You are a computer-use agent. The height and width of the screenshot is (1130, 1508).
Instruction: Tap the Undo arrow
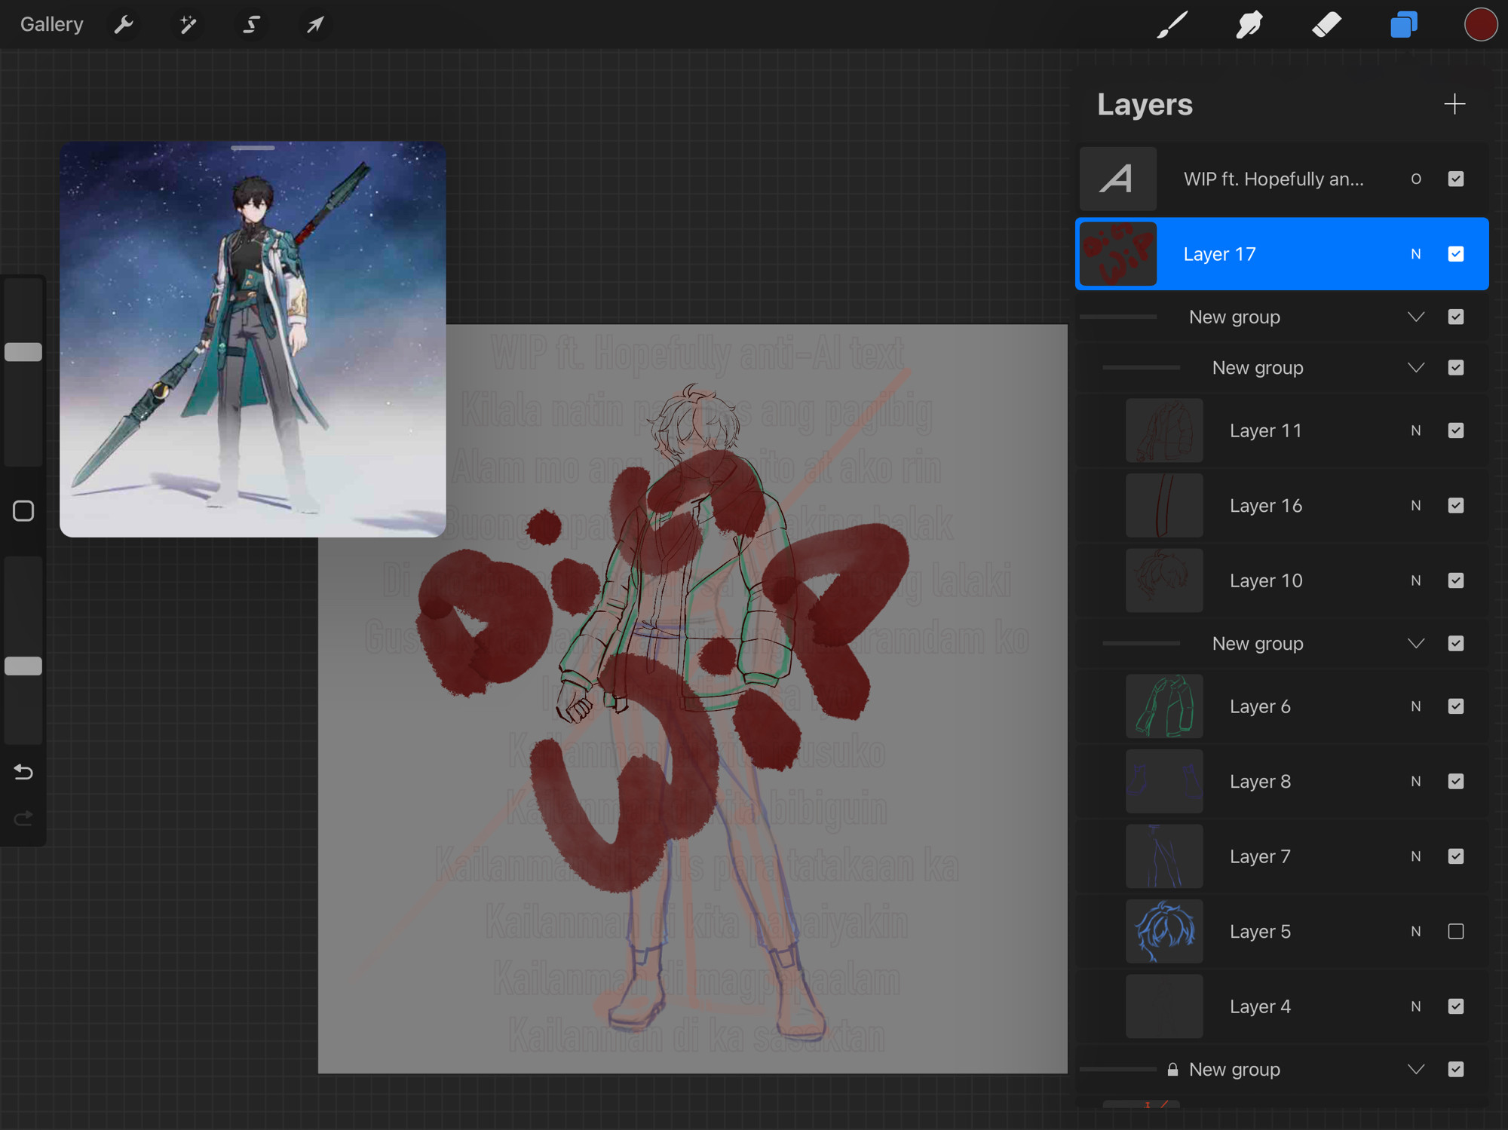23,772
